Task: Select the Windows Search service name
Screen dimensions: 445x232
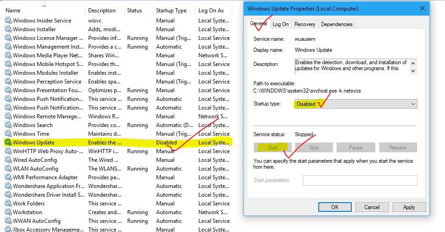Action: (x=33, y=125)
